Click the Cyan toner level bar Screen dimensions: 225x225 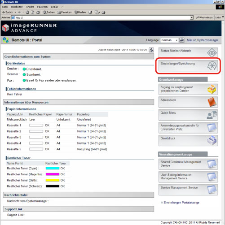(53, 169)
